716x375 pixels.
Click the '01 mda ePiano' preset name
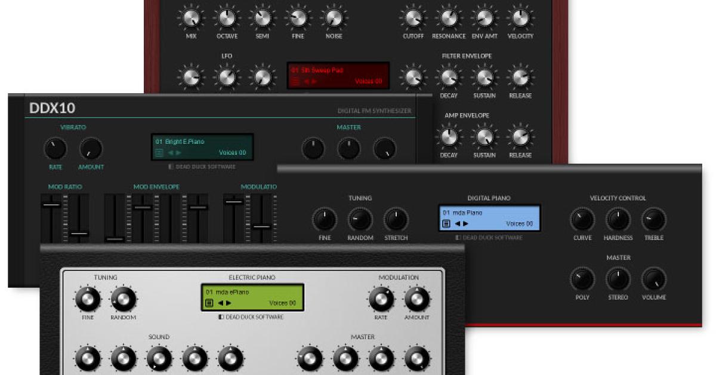tap(227, 292)
